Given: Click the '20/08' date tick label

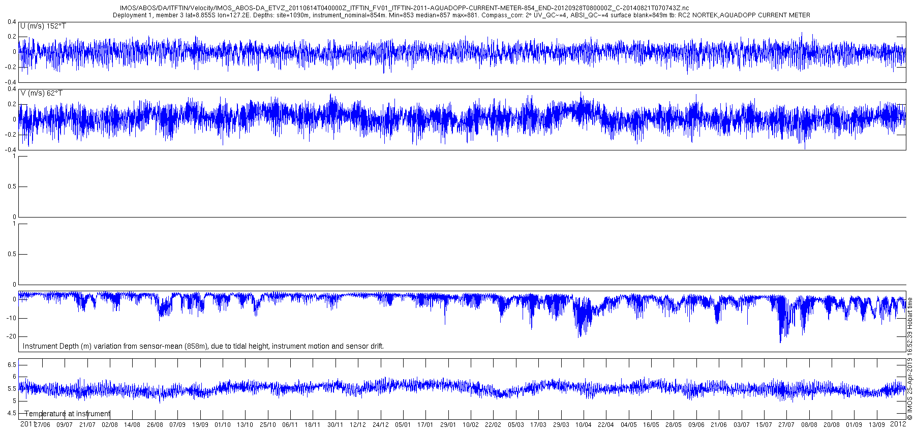Looking at the screenshot, I should pyautogui.click(x=832, y=425).
